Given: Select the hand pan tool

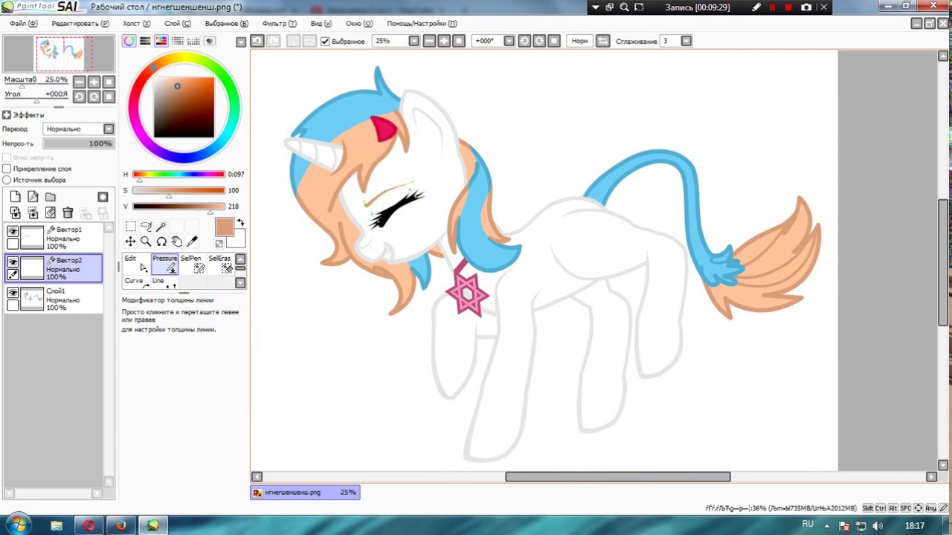Looking at the screenshot, I should (176, 241).
